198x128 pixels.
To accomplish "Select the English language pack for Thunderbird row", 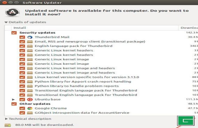I will (73, 46).
